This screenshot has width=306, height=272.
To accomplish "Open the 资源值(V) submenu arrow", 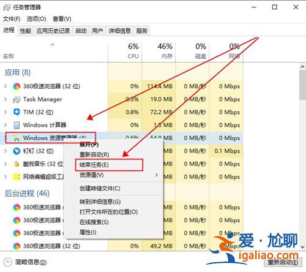I will click(x=157, y=175).
